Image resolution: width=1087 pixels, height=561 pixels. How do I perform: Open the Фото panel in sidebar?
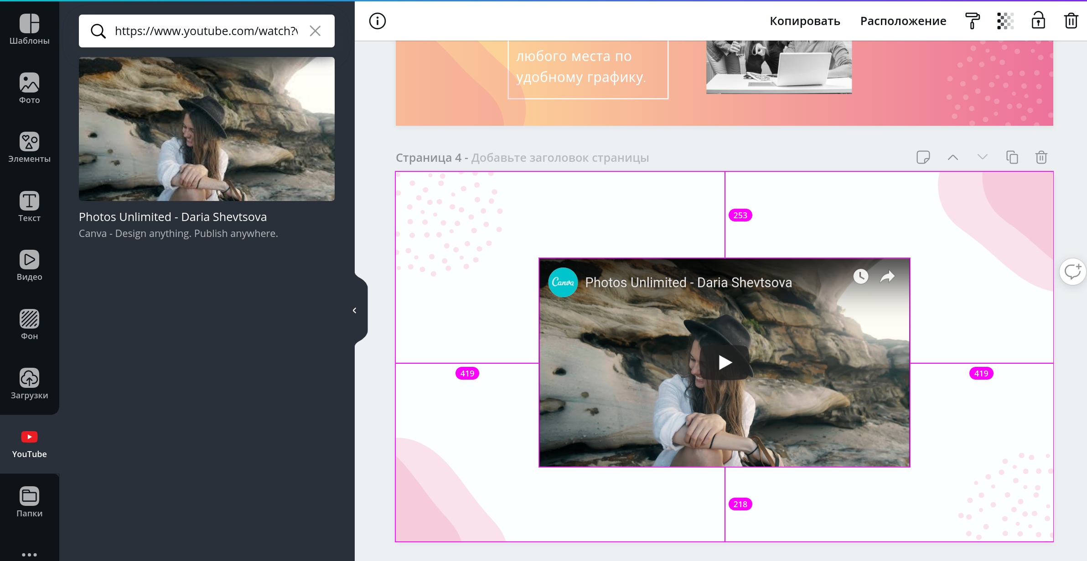pos(29,88)
